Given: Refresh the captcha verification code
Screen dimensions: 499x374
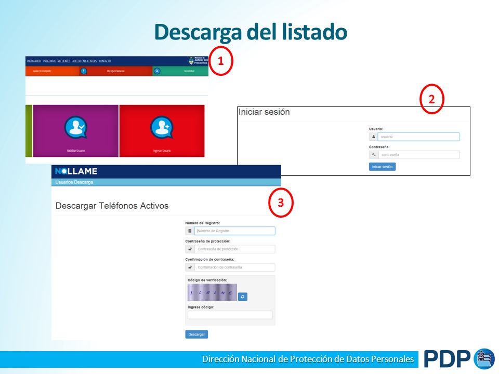Looking at the screenshot, I should point(243,297).
